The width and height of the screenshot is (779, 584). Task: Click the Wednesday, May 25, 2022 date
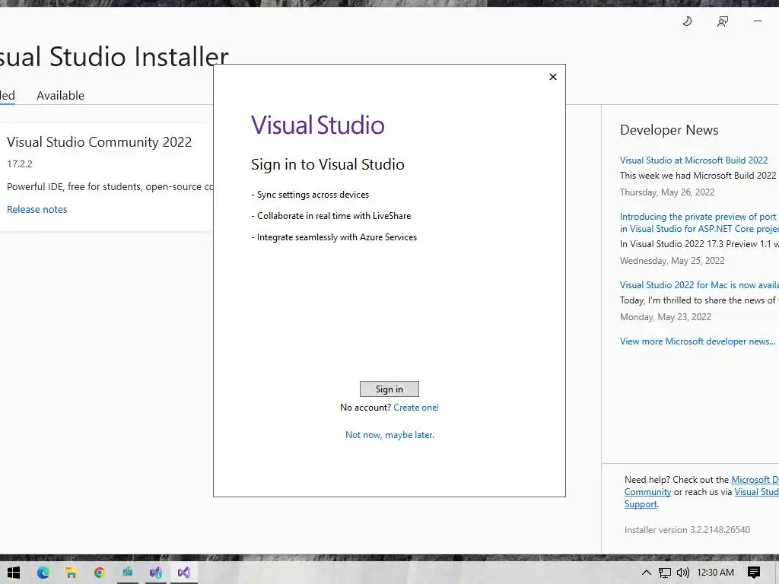pos(672,261)
